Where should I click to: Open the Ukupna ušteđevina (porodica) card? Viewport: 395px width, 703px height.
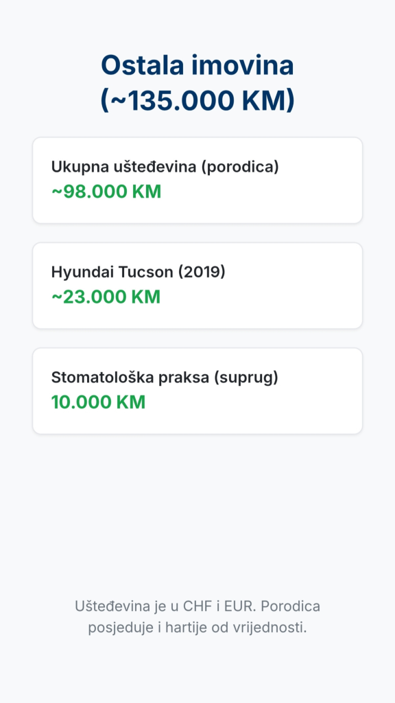(x=197, y=181)
